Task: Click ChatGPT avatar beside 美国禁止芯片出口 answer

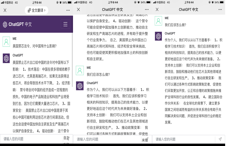Action: pyautogui.click(x=6, y=58)
